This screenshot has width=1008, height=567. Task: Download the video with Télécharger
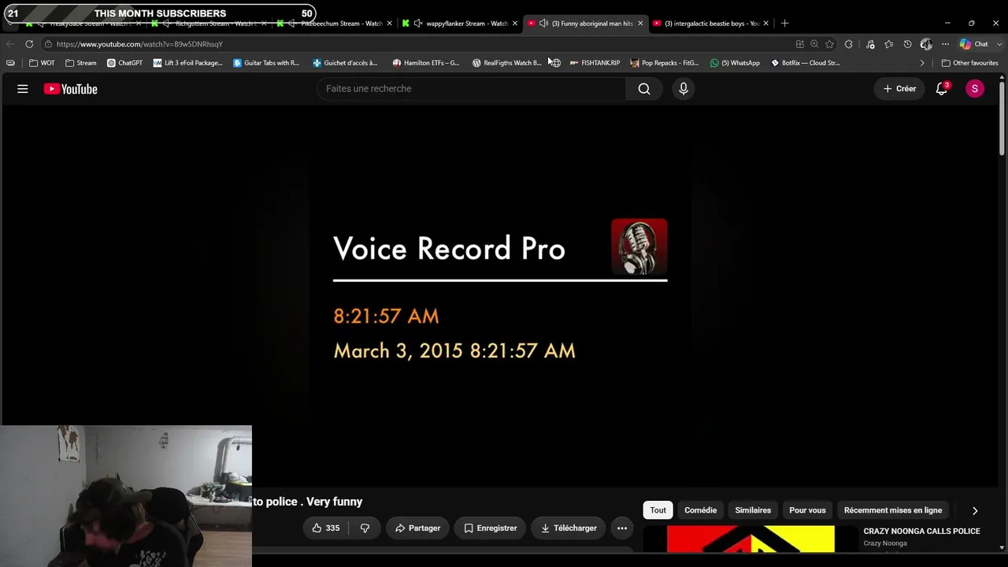pos(569,528)
